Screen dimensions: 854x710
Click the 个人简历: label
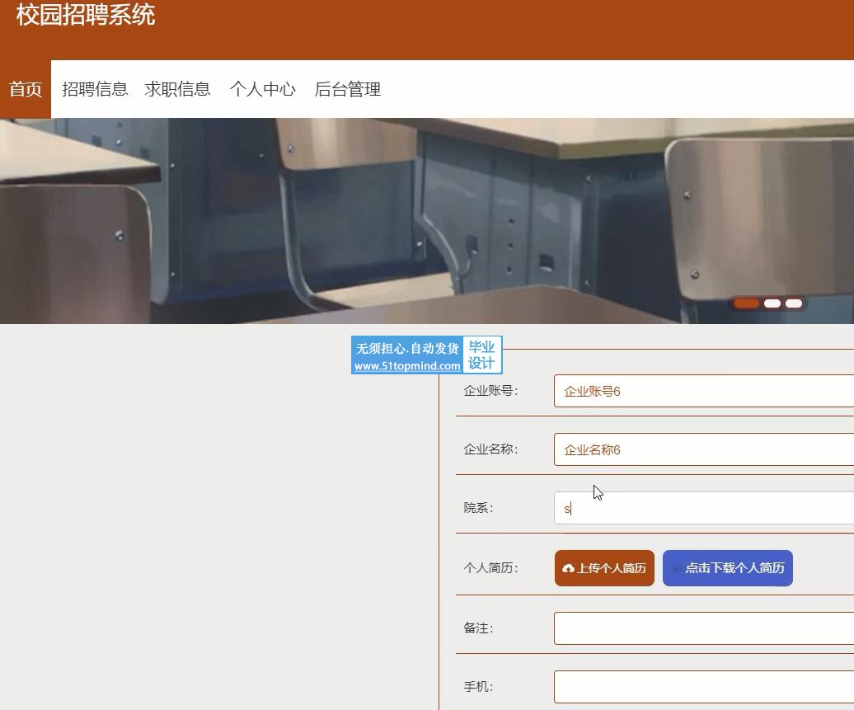tap(490, 568)
